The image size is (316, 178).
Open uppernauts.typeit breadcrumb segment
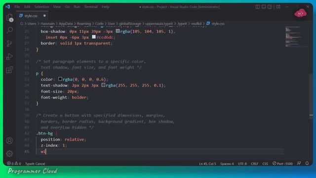pyautogui.click(x=159, y=24)
